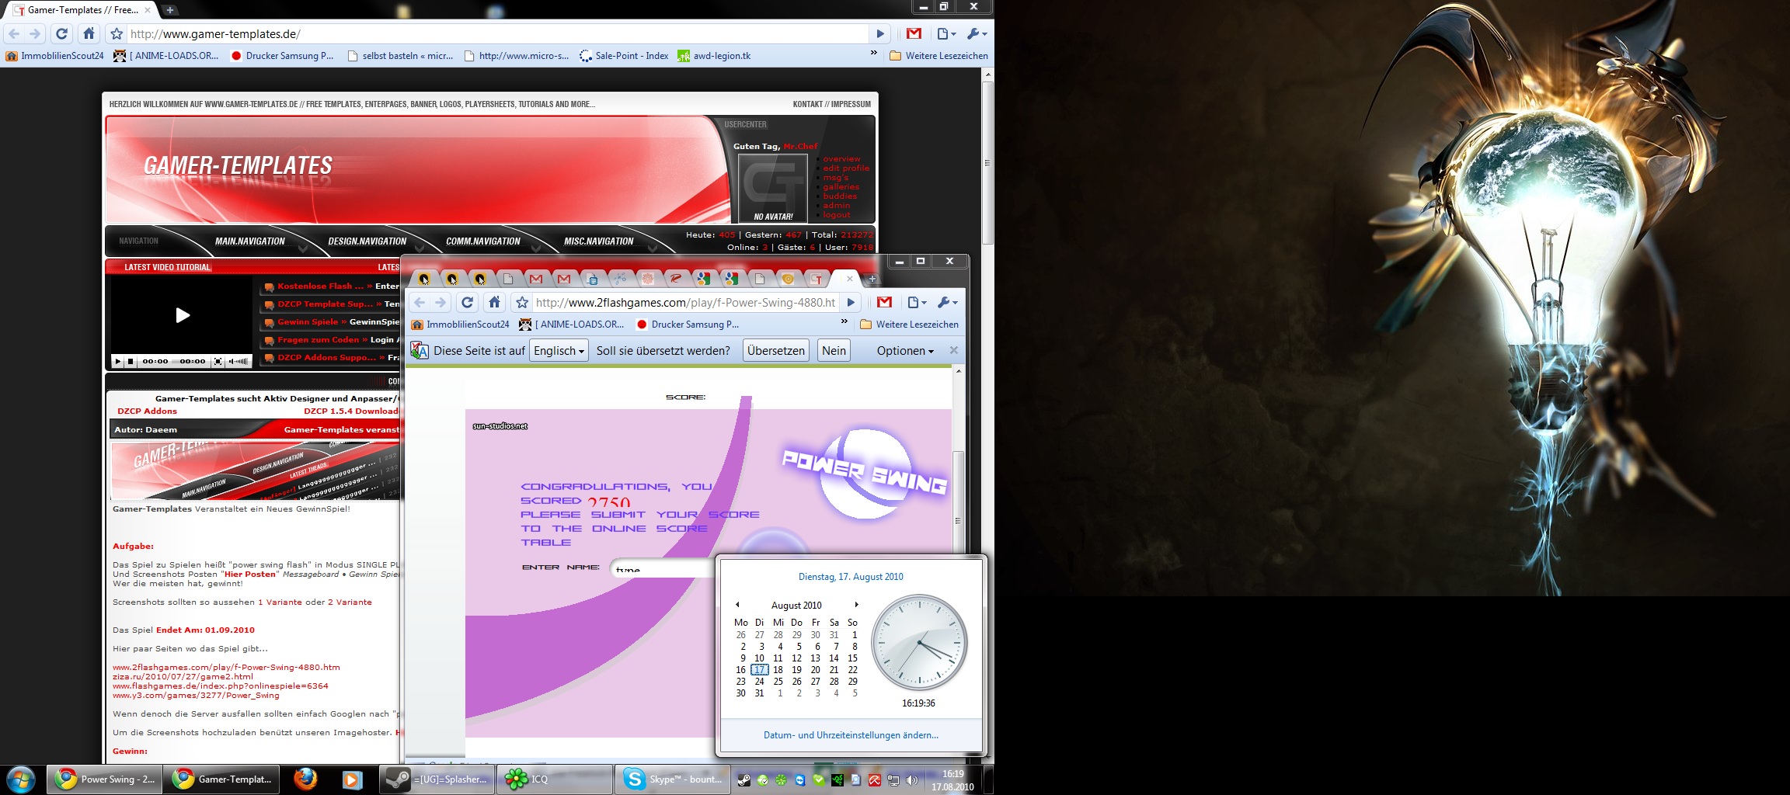
Task: Open Hier Posten link in the contest text
Action: [250, 575]
